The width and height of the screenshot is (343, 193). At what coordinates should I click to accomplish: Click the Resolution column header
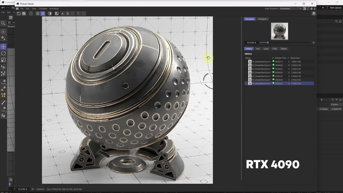coord(295,58)
